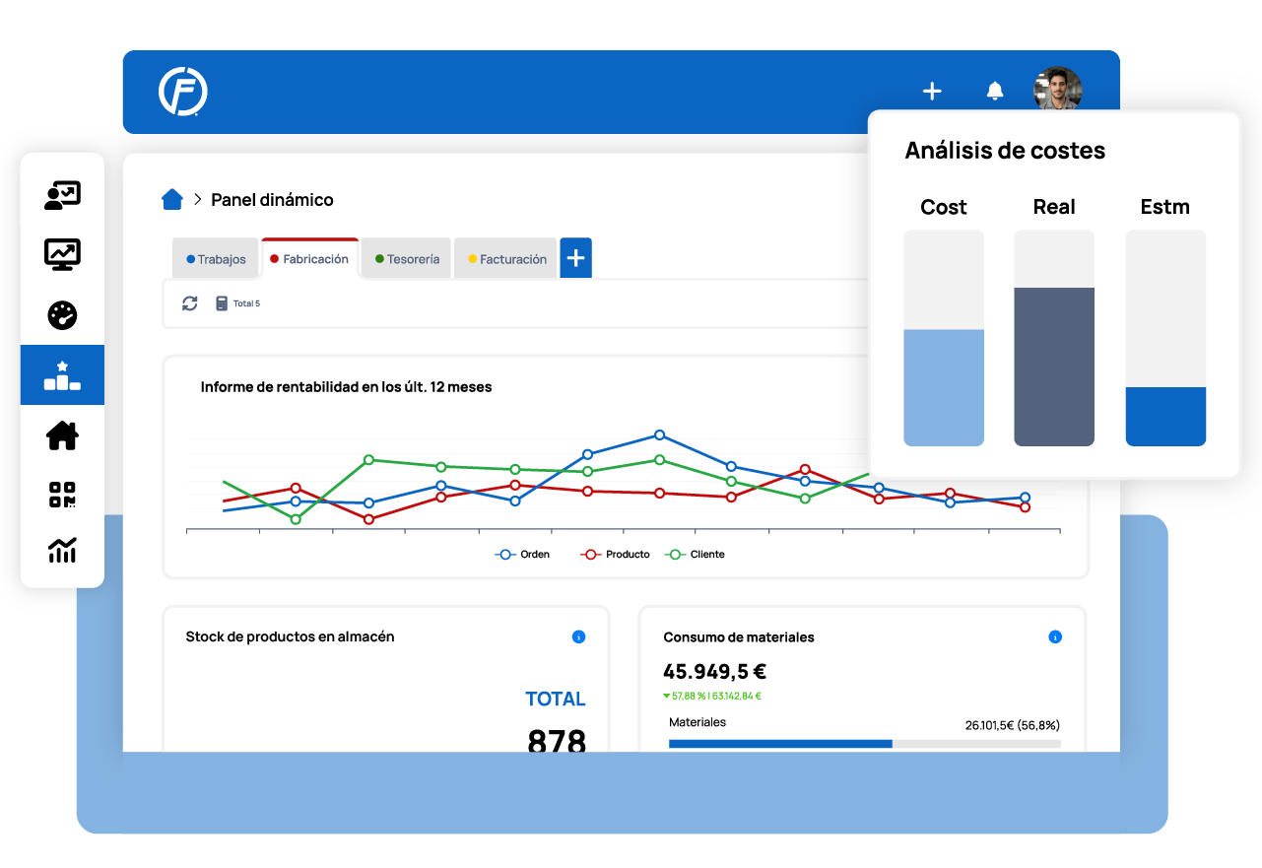Select the QR code sidebar icon
This screenshot has width=1262, height=868.
62,495
